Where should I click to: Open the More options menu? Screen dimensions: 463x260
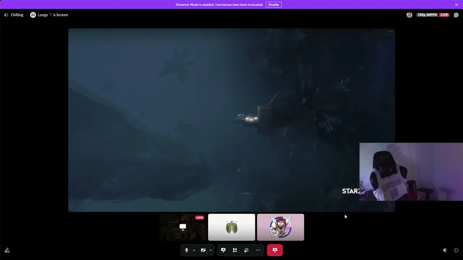258,250
